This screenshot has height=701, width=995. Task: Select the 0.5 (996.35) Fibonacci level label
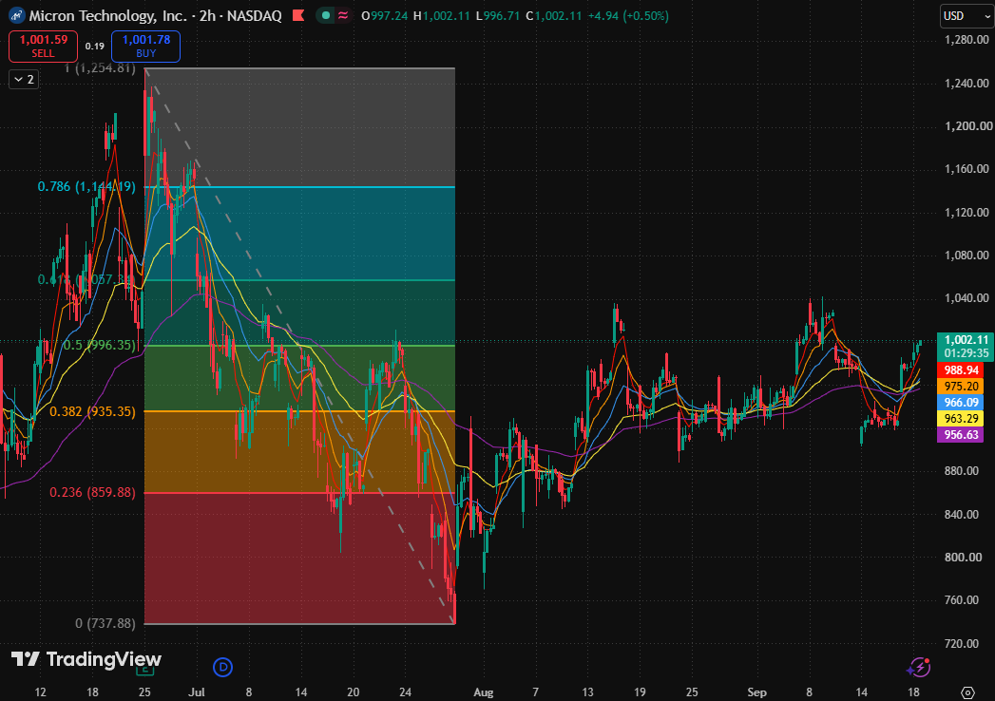click(x=100, y=345)
